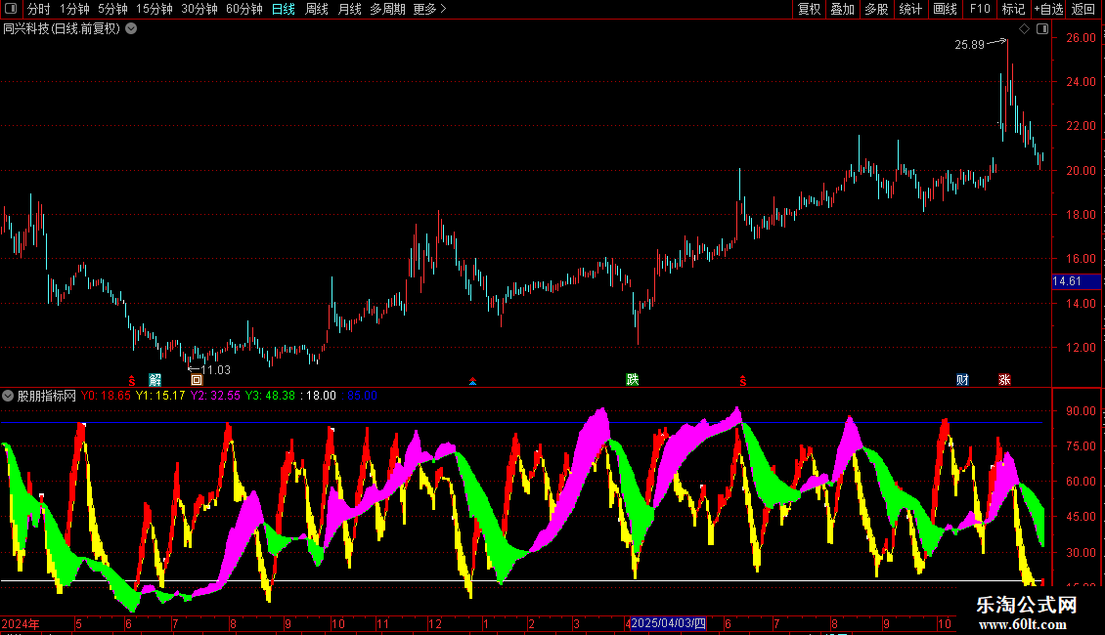Switch to the 周线 weekly period

coord(317,9)
